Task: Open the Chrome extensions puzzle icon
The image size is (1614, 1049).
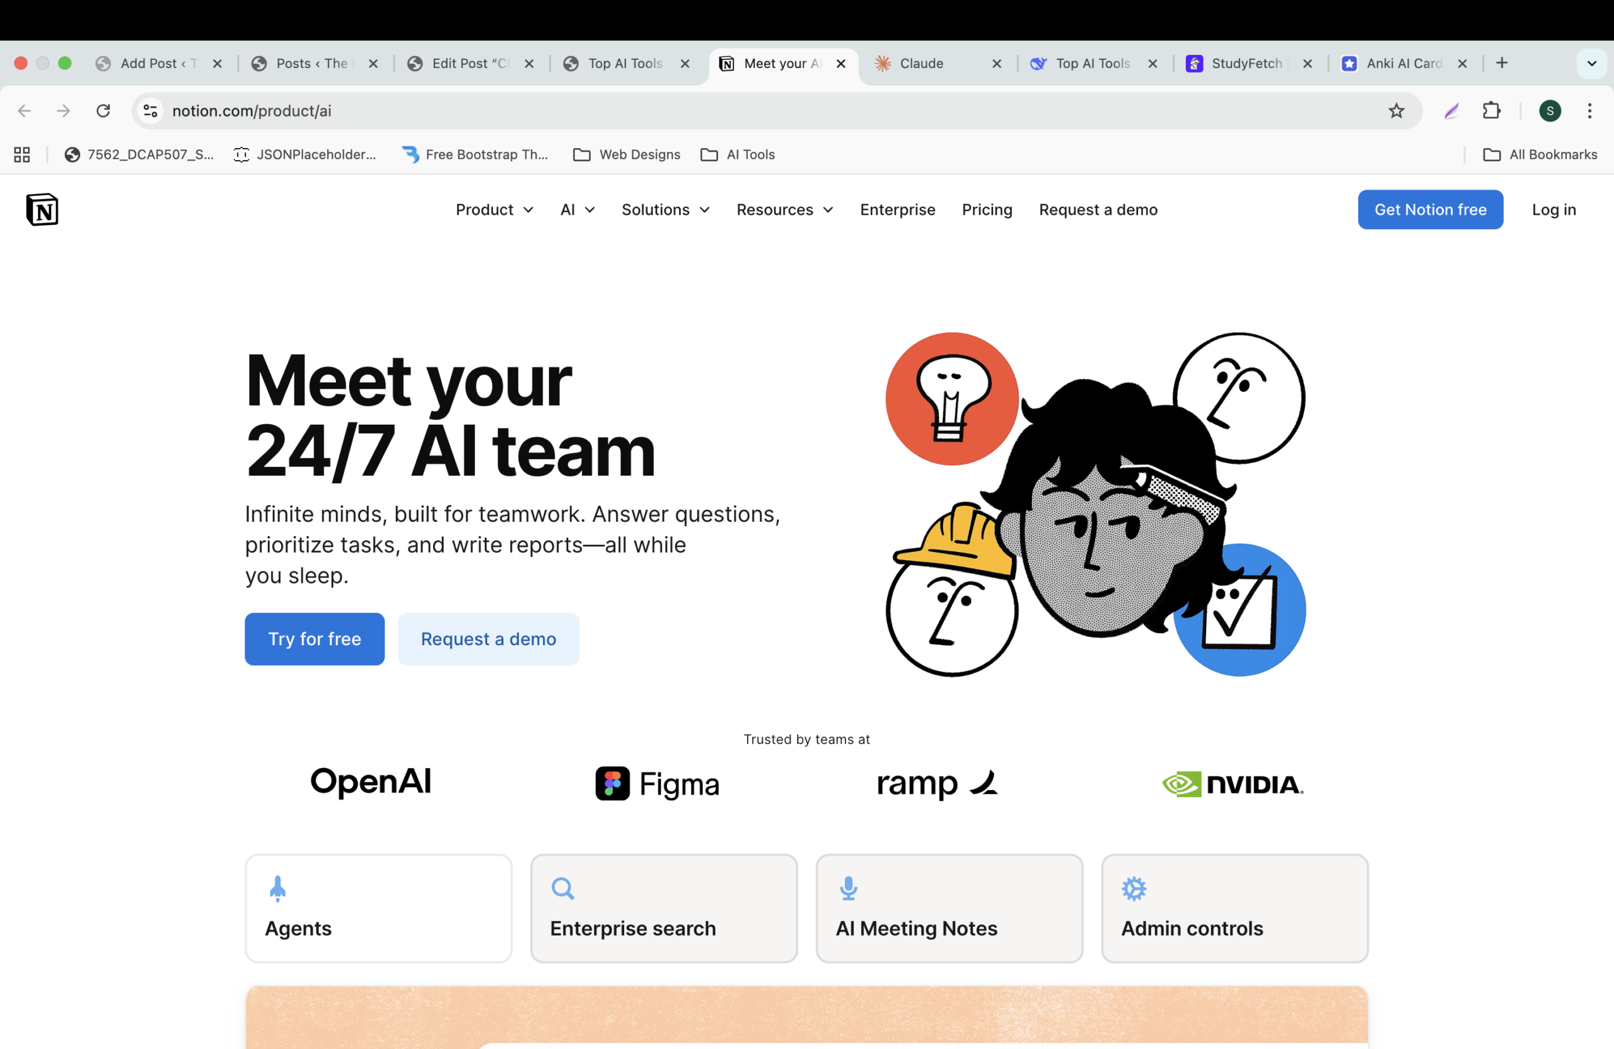Action: coord(1491,110)
